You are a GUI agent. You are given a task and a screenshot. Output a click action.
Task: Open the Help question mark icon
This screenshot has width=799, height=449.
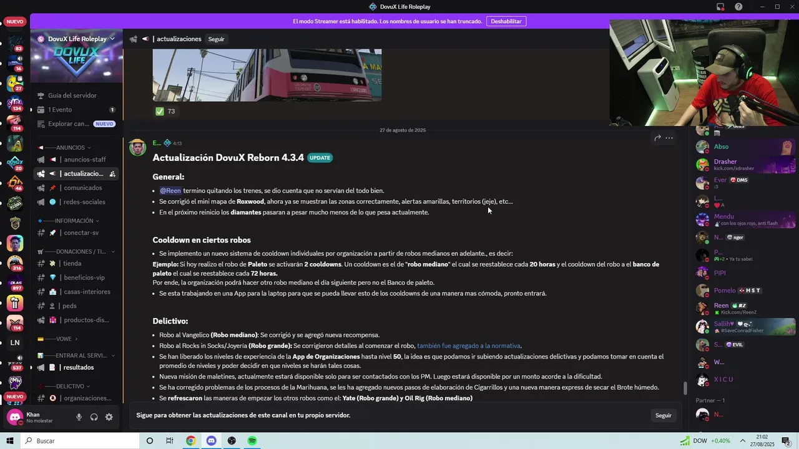click(738, 7)
